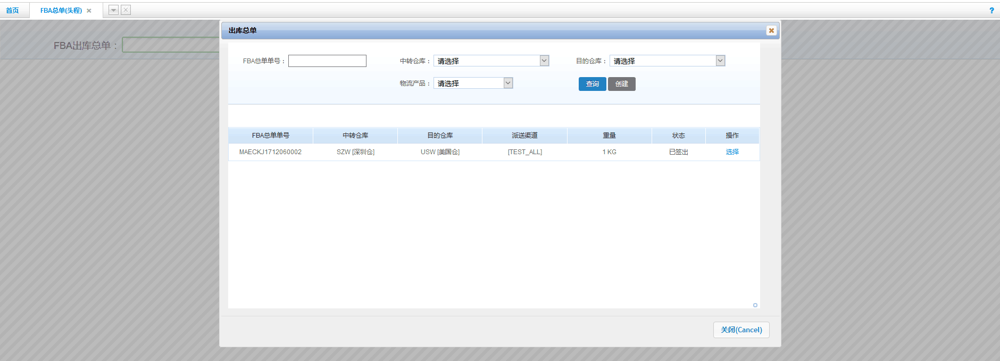Click the 状态 column header
The image size is (1000, 361).
point(678,136)
